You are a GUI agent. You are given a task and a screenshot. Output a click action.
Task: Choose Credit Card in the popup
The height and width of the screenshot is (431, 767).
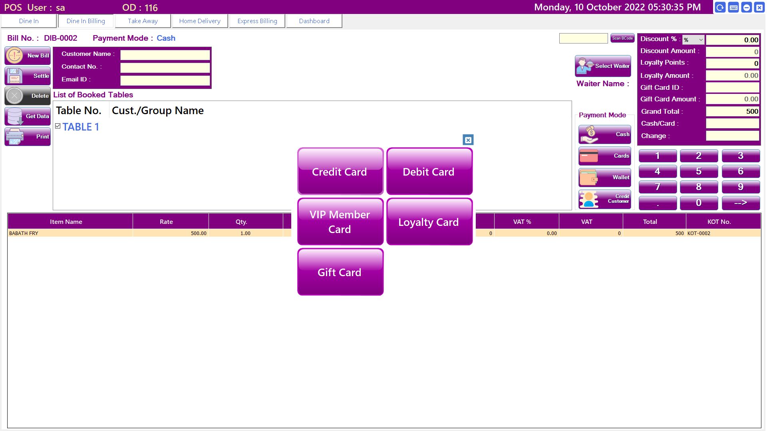coord(340,172)
